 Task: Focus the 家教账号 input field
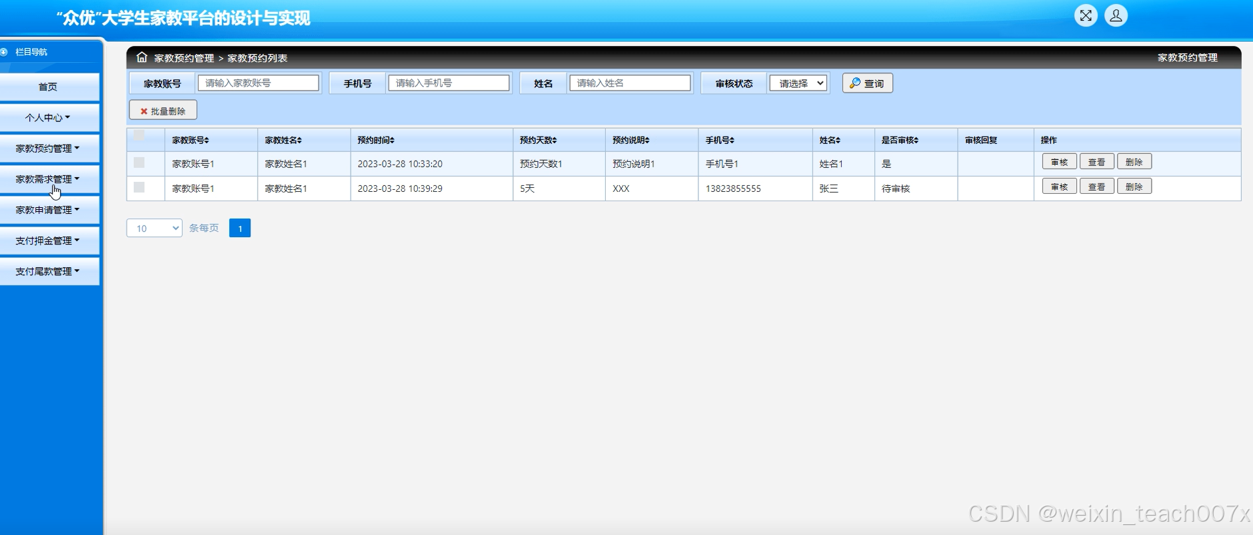(x=258, y=83)
